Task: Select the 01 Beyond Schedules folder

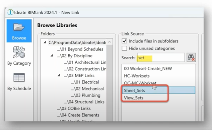Action: tap(80, 49)
